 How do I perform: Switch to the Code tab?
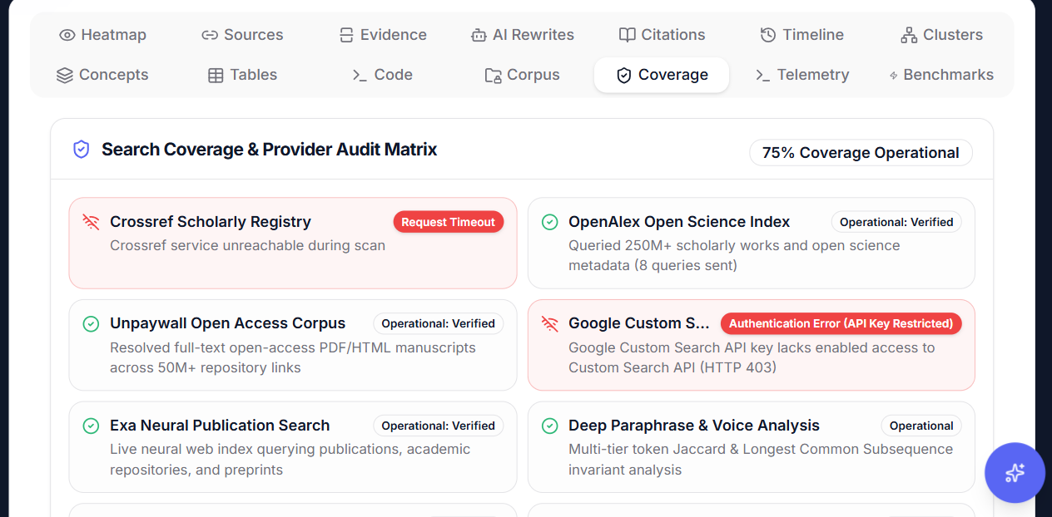coord(383,75)
